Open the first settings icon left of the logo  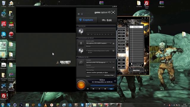pos(79,14)
